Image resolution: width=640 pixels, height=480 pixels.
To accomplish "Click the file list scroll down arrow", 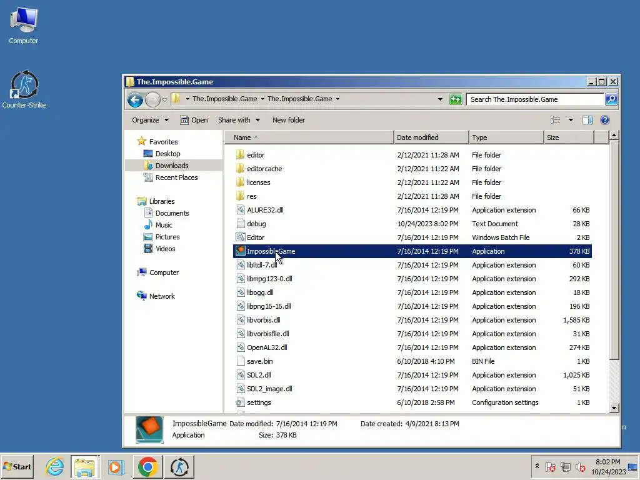I will click(x=614, y=407).
